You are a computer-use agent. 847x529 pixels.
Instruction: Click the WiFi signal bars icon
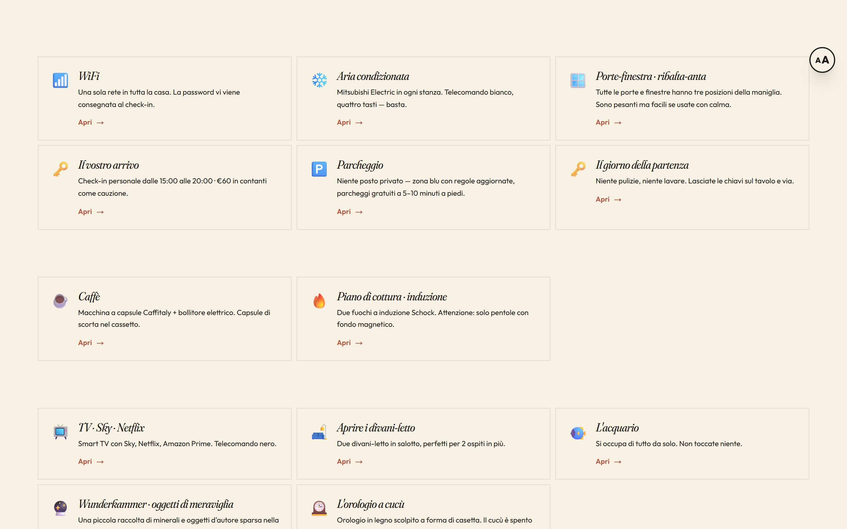coord(60,81)
